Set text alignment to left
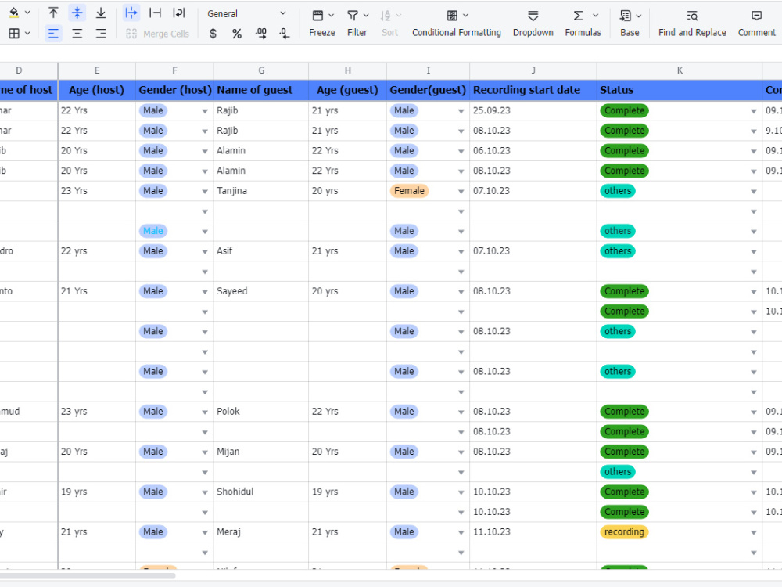 pos(53,34)
